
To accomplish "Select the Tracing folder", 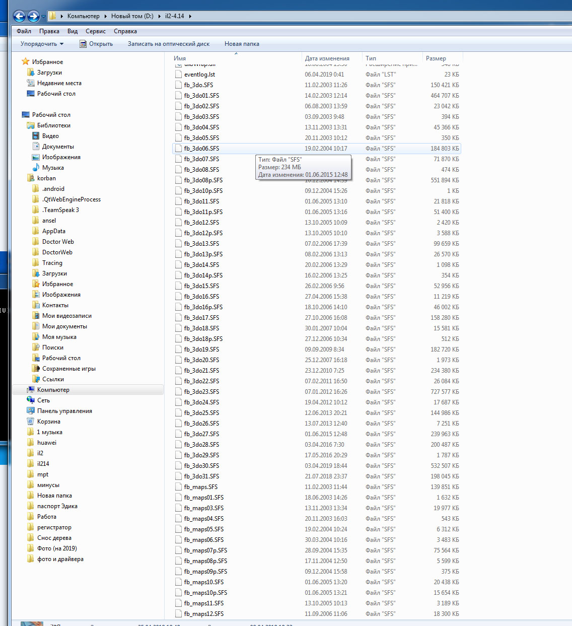I will 52,263.
